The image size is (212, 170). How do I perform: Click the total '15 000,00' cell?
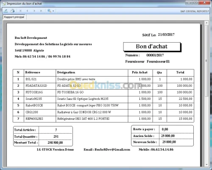point(185,119)
